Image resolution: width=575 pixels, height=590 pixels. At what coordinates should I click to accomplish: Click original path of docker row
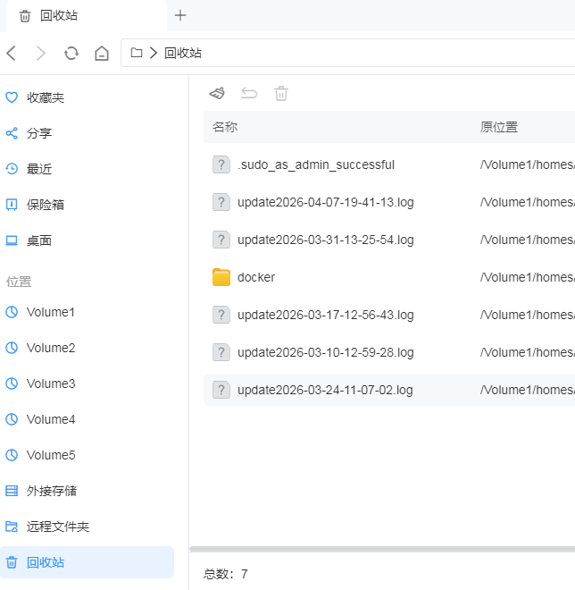(528, 277)
